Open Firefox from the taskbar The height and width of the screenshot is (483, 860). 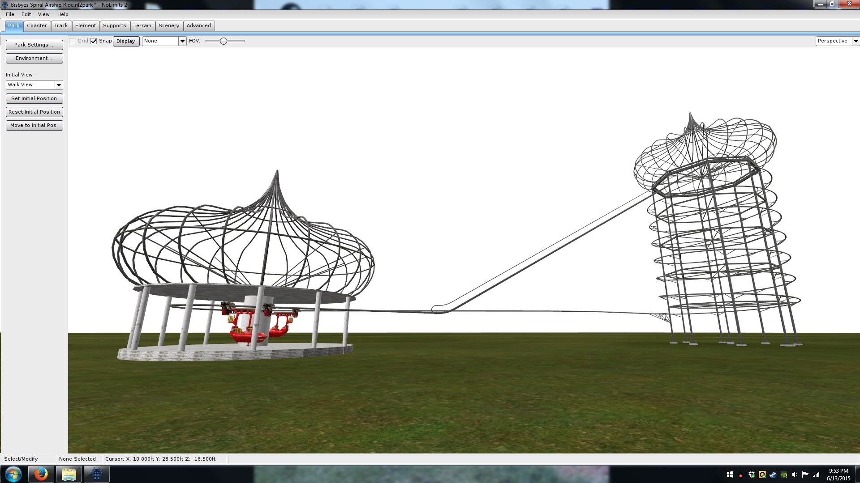pos(41,474)
